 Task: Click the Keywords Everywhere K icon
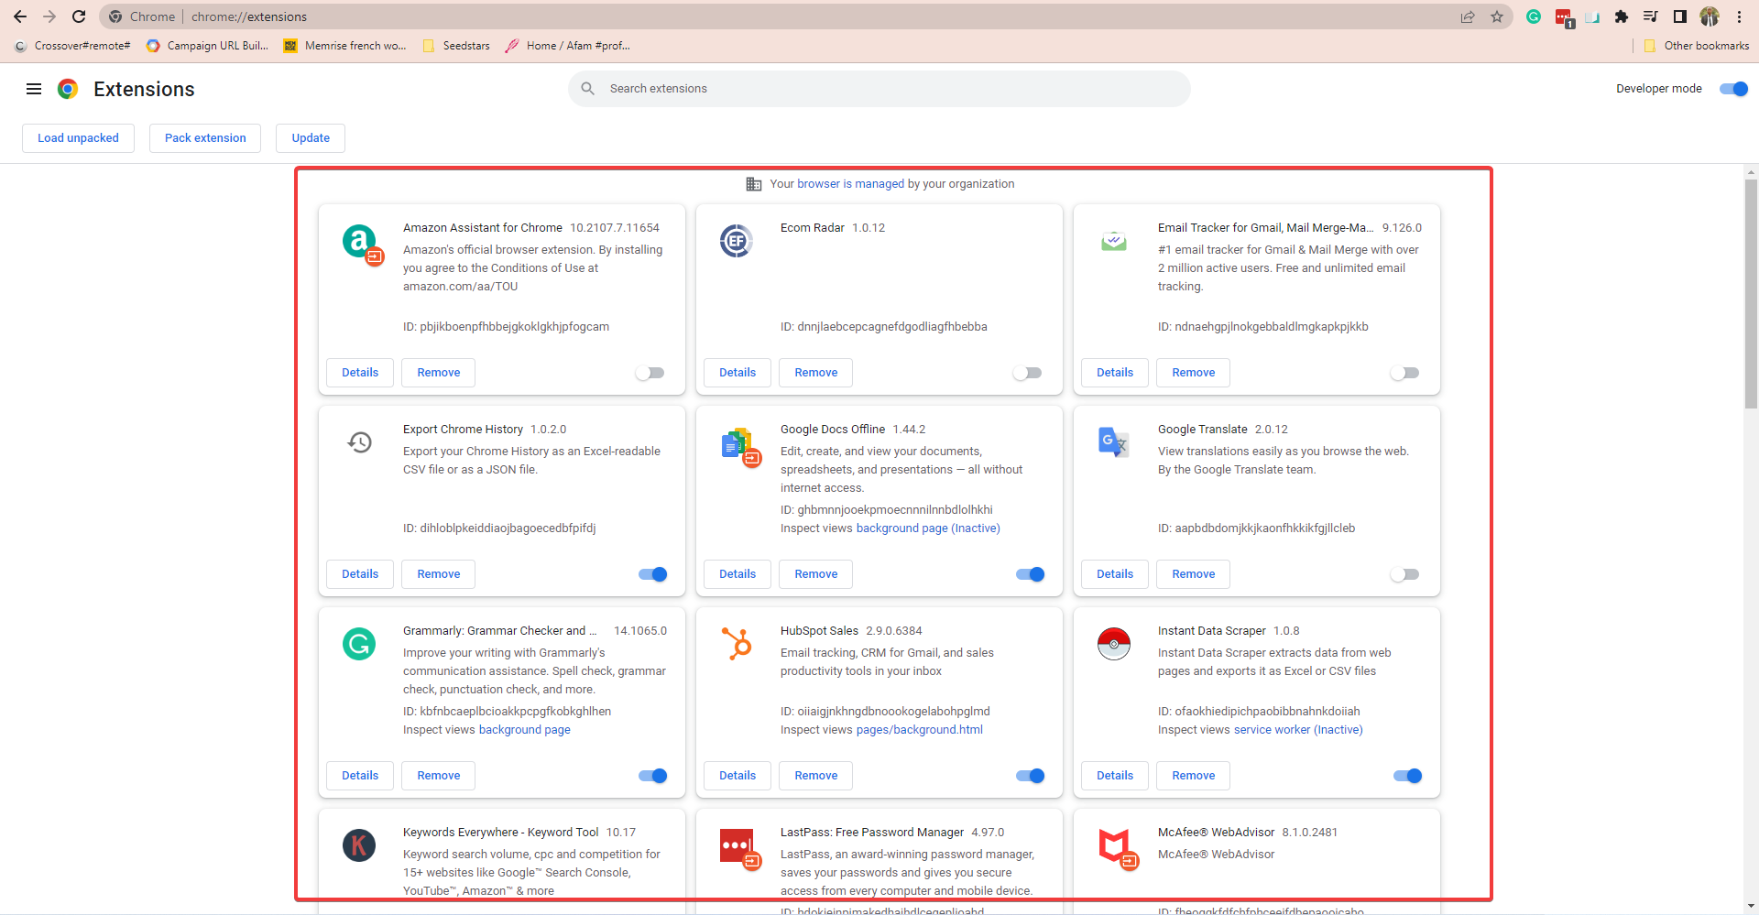pyautogui.click(x=359, y=845)
